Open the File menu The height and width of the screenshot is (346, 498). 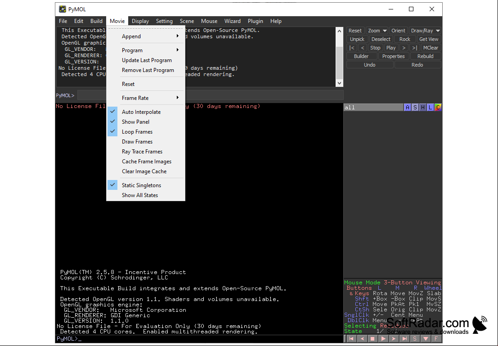(x=63, y=21)
